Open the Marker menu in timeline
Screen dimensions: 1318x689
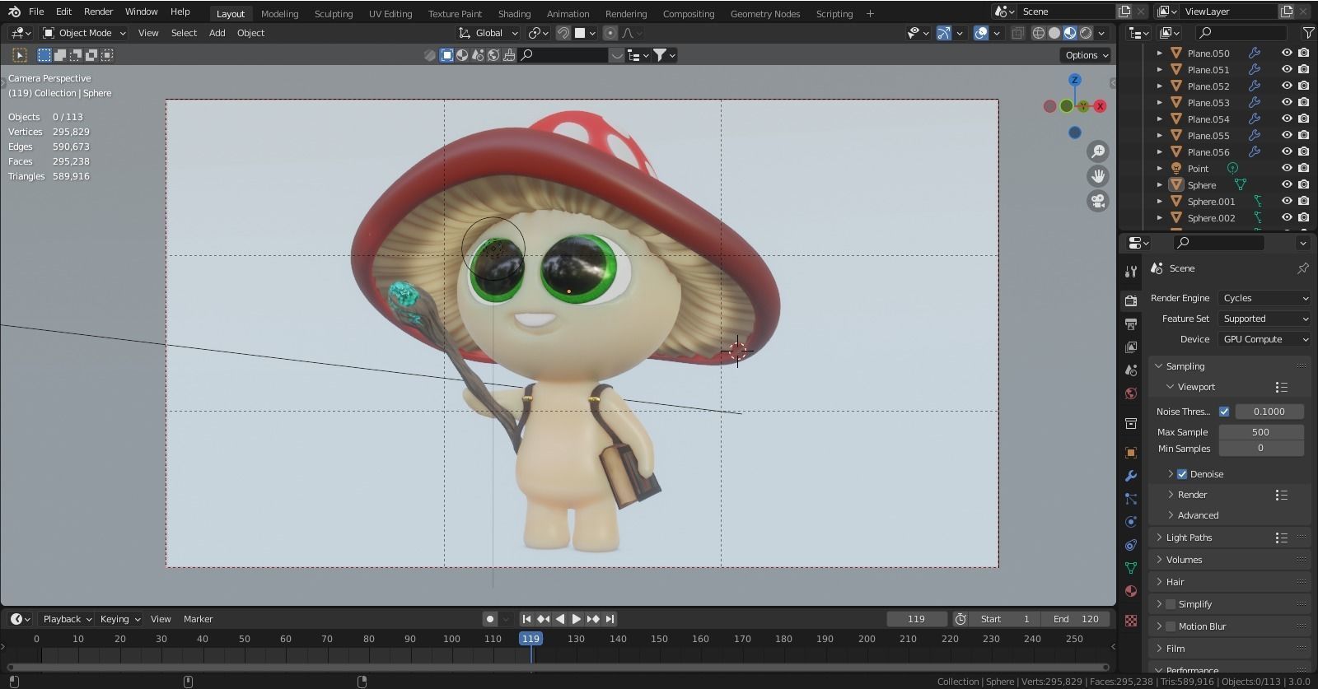(x=198, y=619)
